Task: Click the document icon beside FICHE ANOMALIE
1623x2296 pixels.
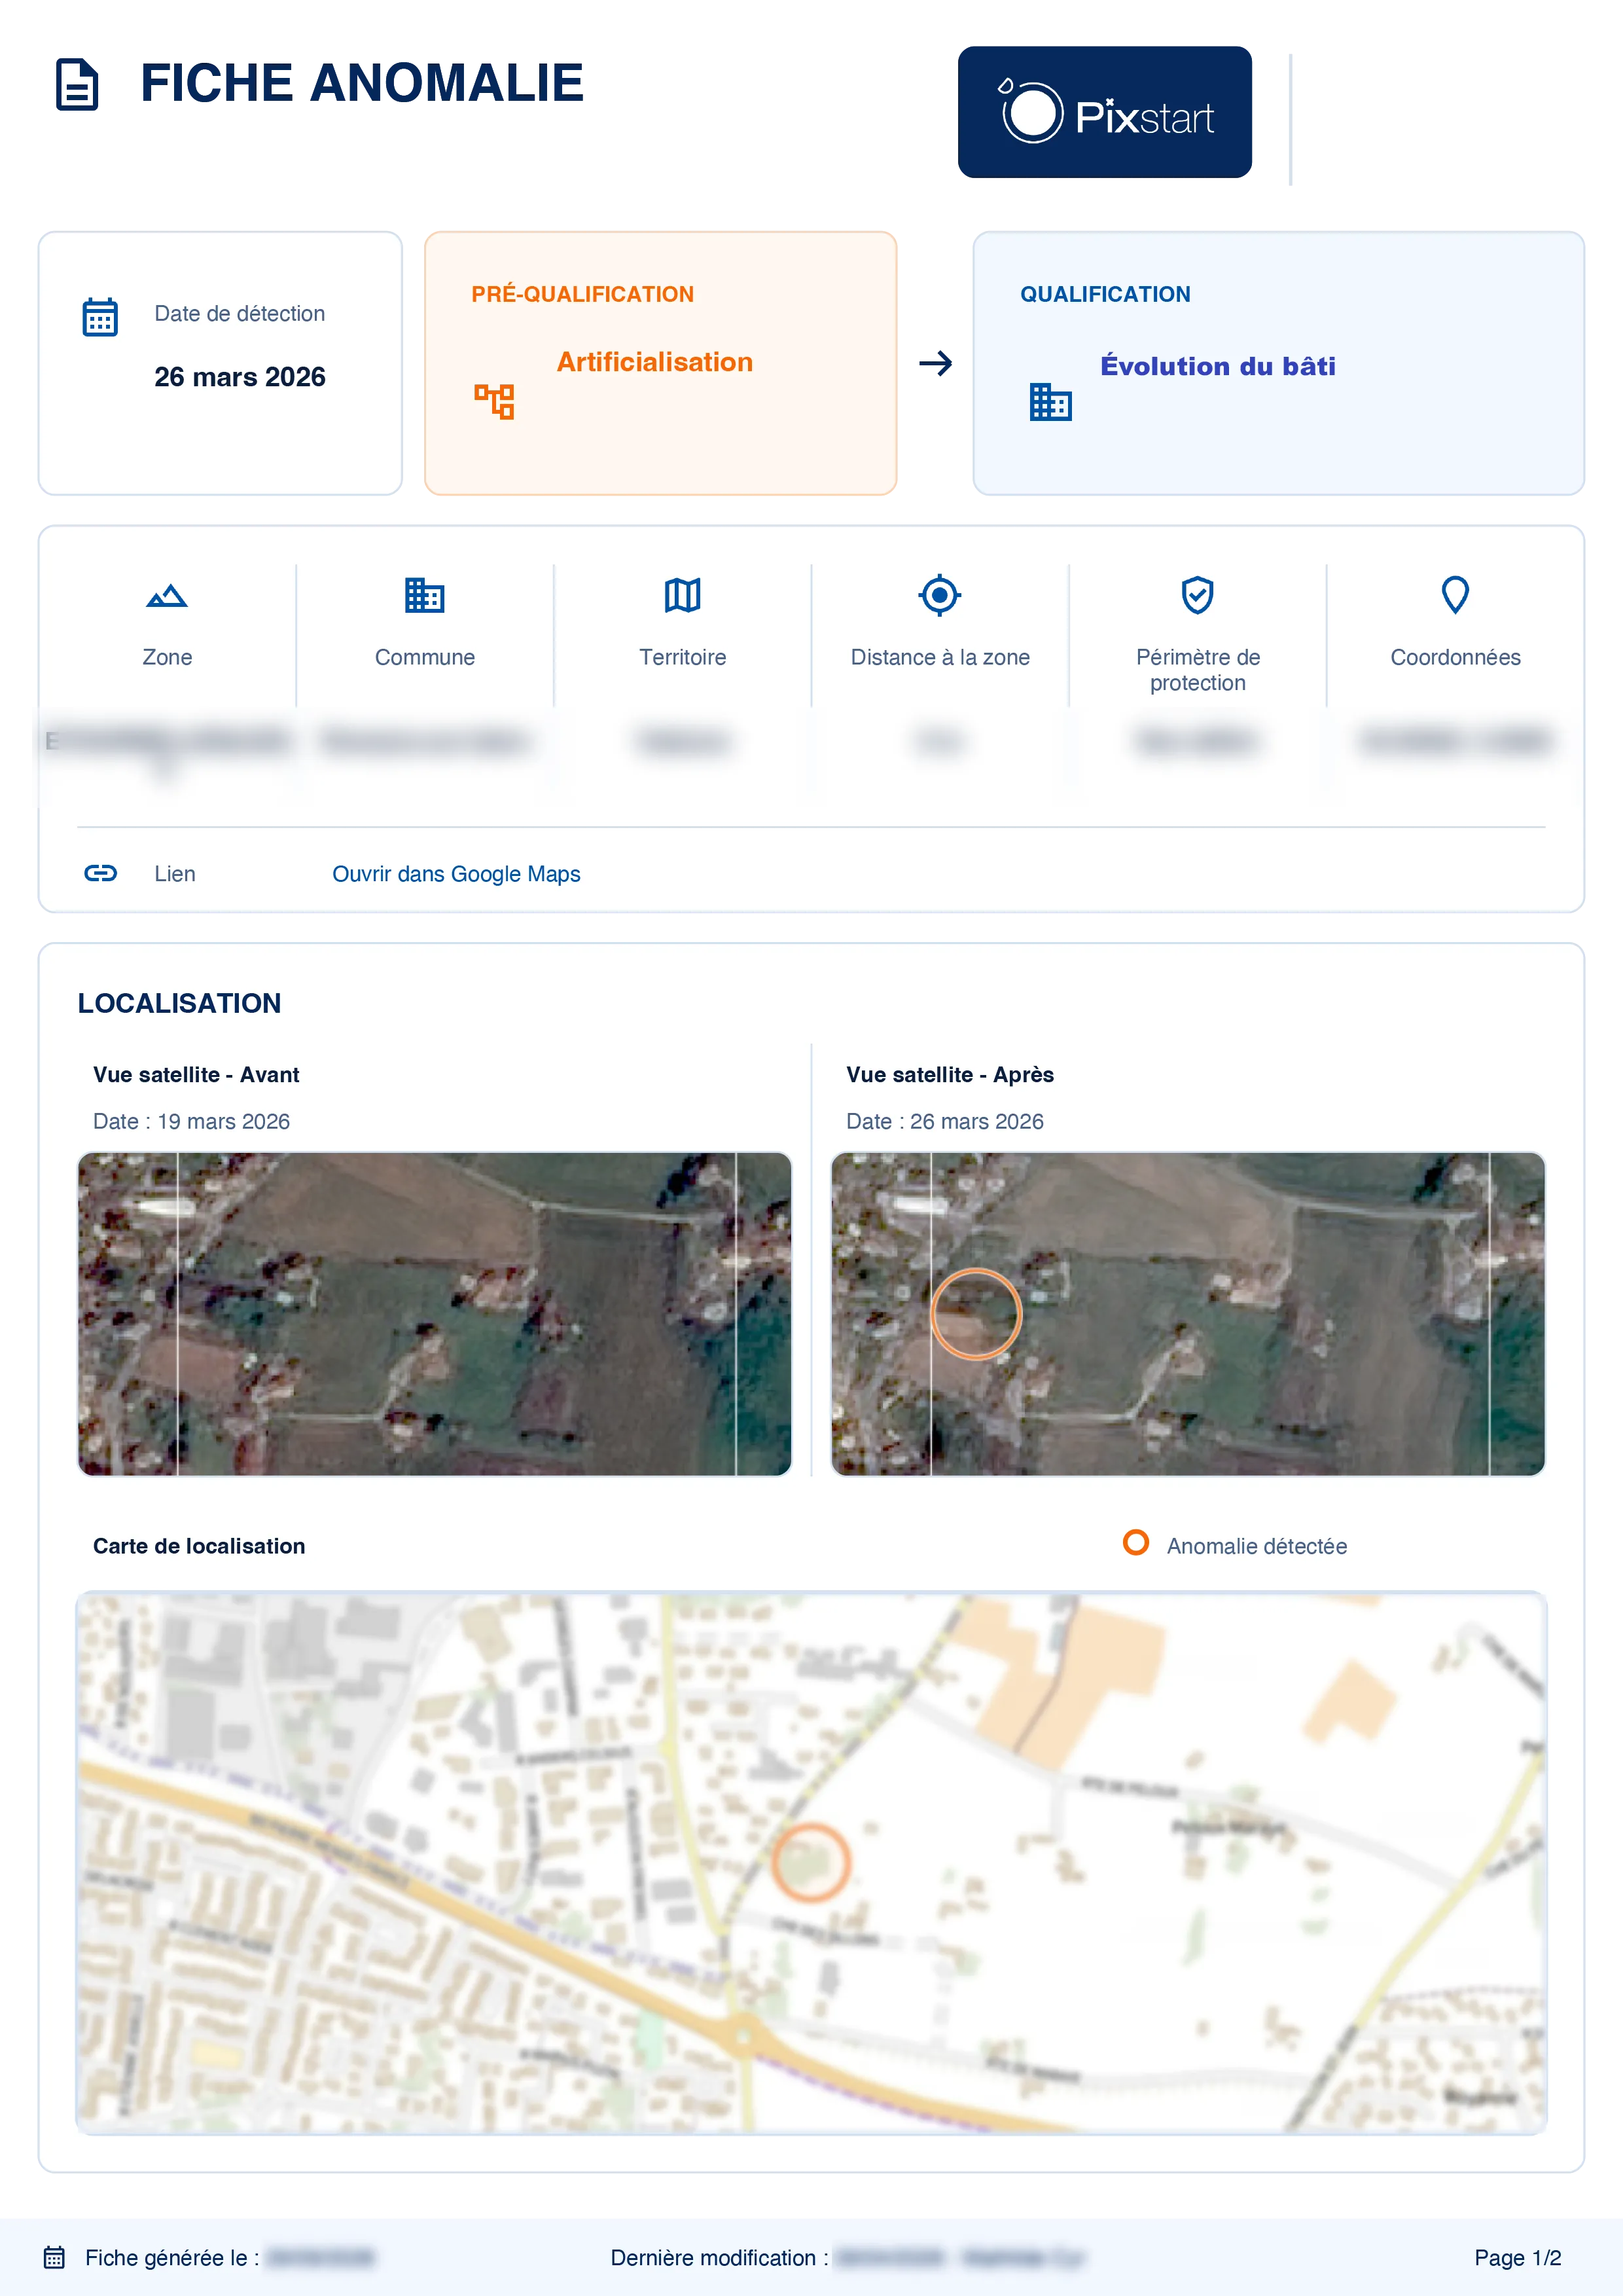Action: pos(77,84)
